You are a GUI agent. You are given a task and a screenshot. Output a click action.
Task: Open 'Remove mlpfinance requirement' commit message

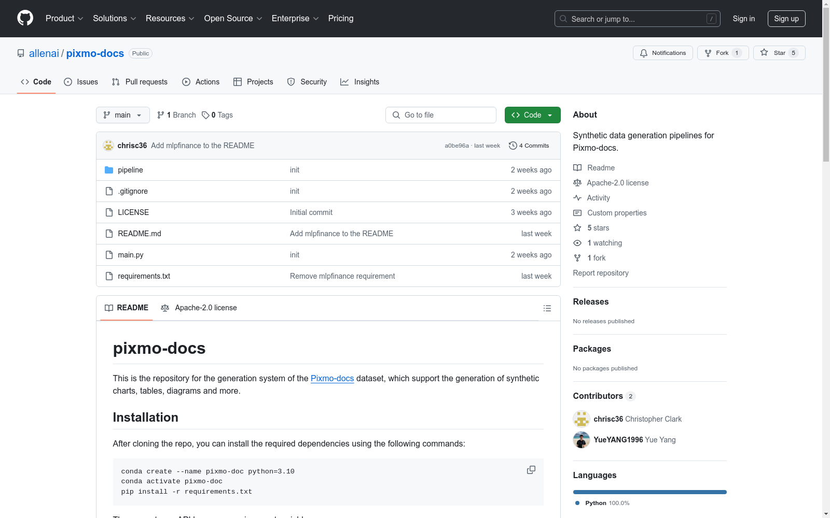pyautogui.click(x=342, y=276)
